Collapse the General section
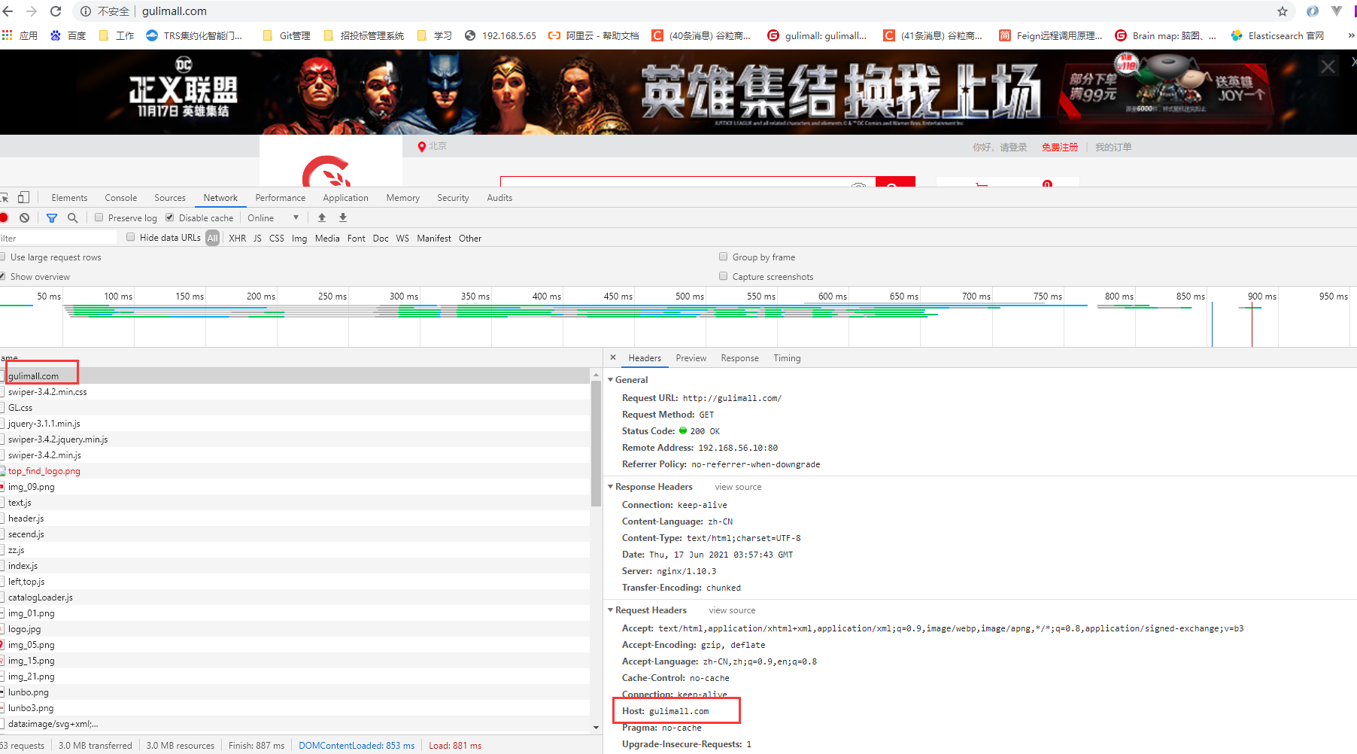 (611, 380)
